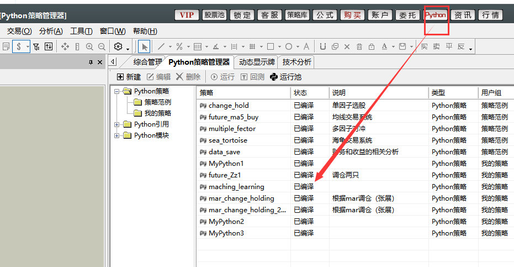Click the 新建 new strategy button
This screenshot has width=514, height=267.
[129, 77]
